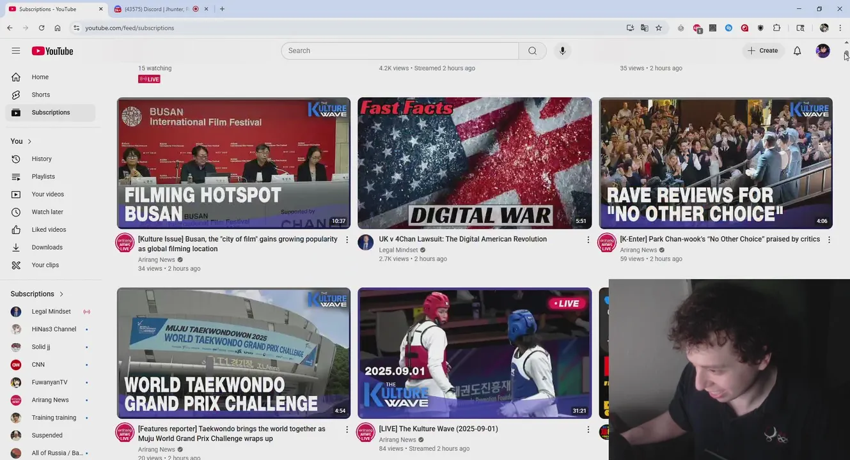Screen dimensions: 850x460
Task: Expand the You section chevron
Action: pos(29,141)
